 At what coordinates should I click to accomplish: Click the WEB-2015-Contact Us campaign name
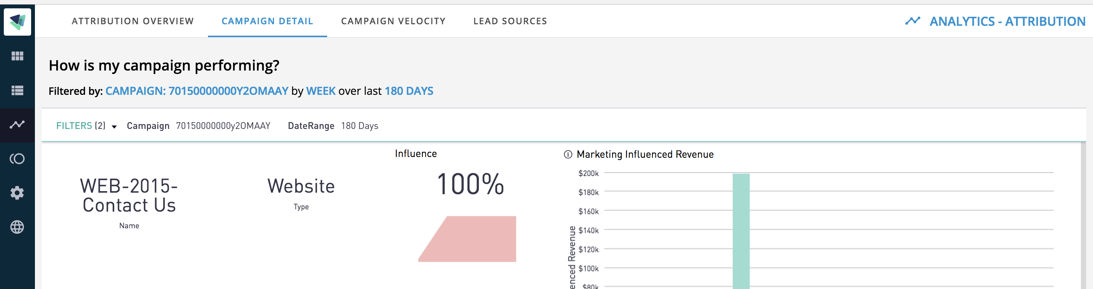point(129,196)
